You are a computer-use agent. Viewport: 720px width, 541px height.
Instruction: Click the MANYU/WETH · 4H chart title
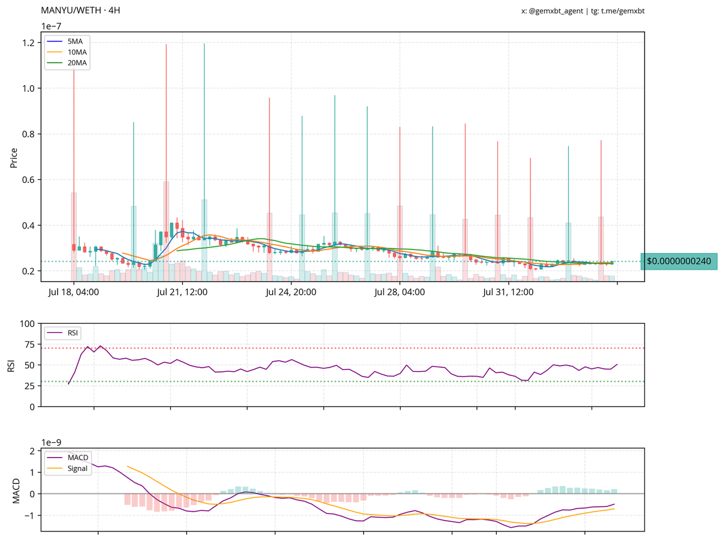coord(80,11)
